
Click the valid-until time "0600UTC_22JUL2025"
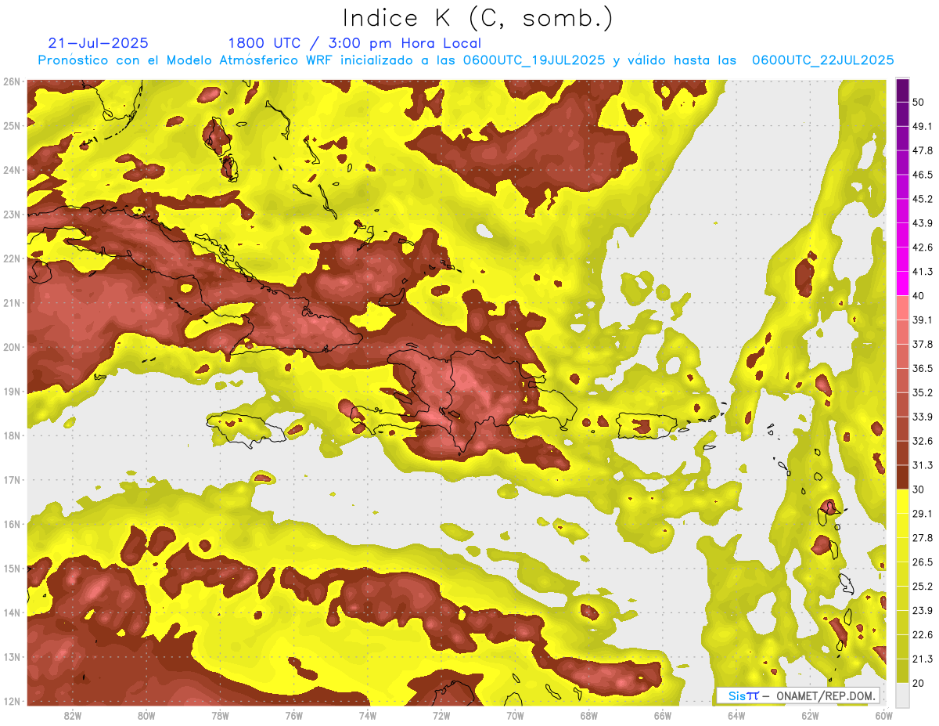[822, 60]
